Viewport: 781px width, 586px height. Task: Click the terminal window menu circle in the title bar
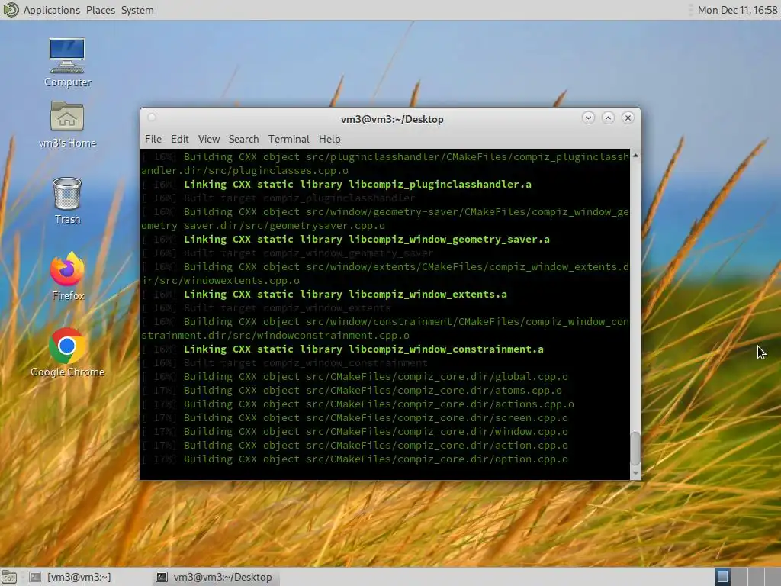click(152, 118)
